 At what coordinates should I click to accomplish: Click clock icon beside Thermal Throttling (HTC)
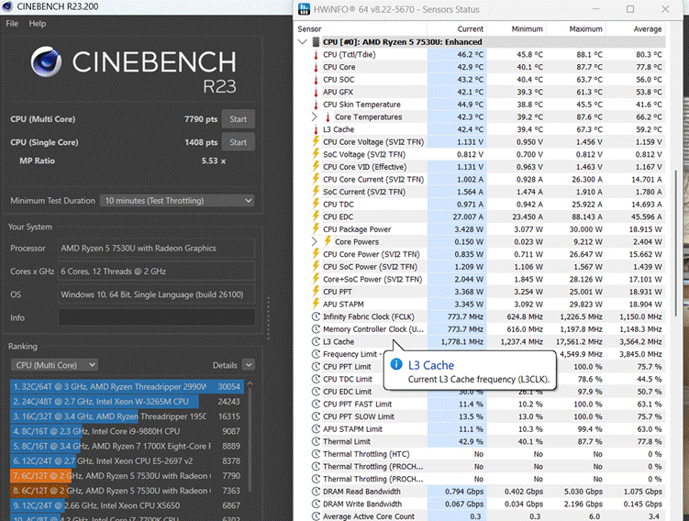pyautogui.click(x=316, y=454)
